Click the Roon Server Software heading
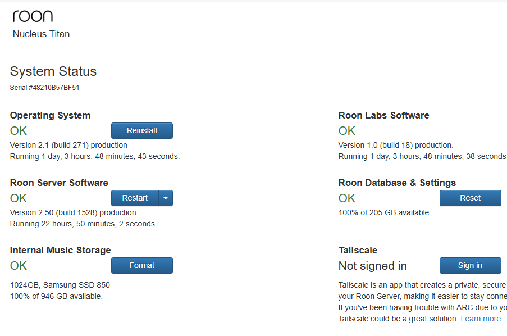Viewport: 507px width, 336px height. coord(59,183)
